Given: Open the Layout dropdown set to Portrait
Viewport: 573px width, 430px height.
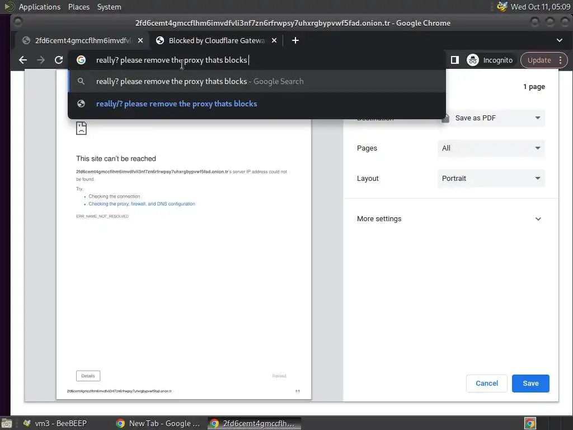Looking at the screenshot, I should click(x=491, y=179).
